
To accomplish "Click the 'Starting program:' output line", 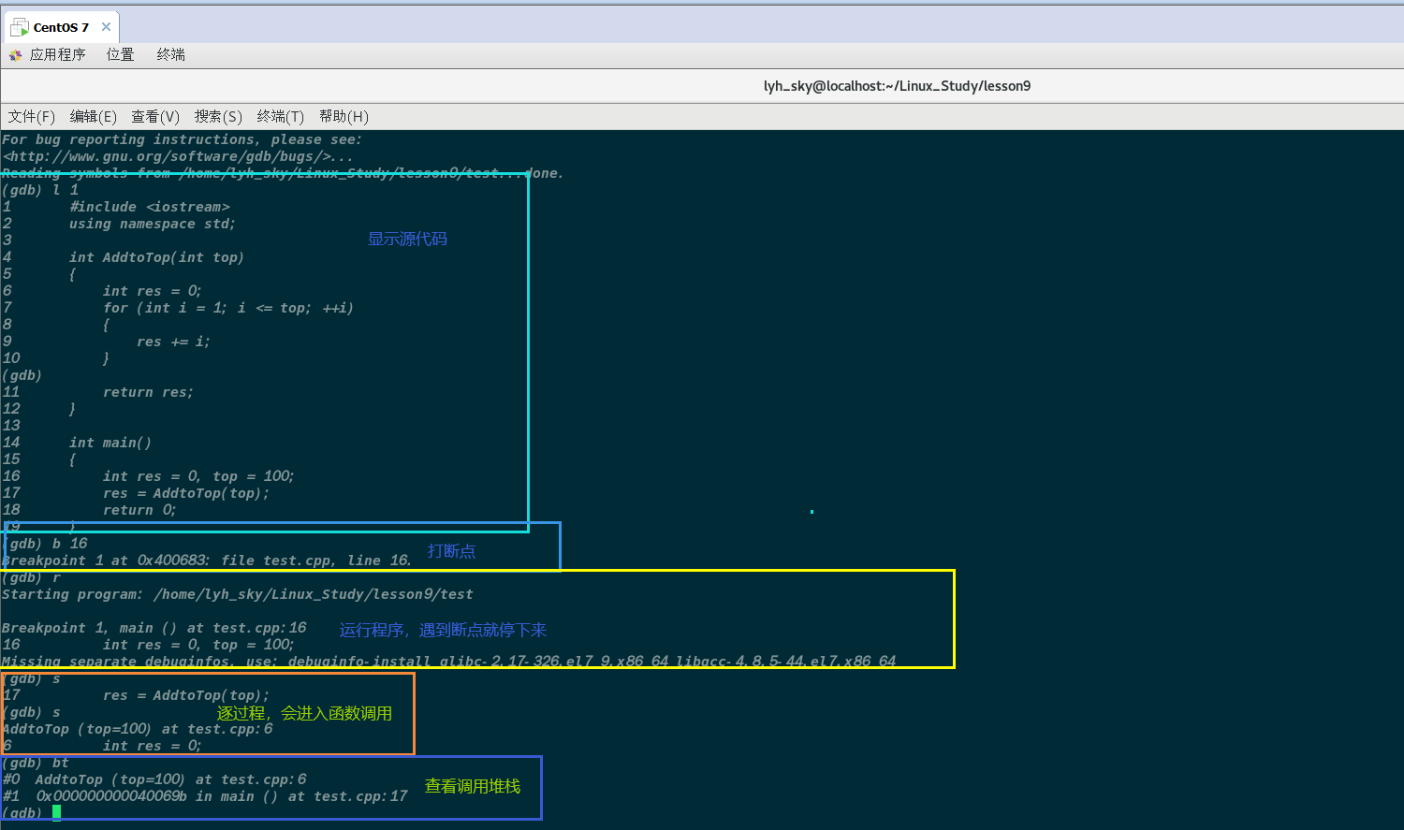I will coord(238,594).
